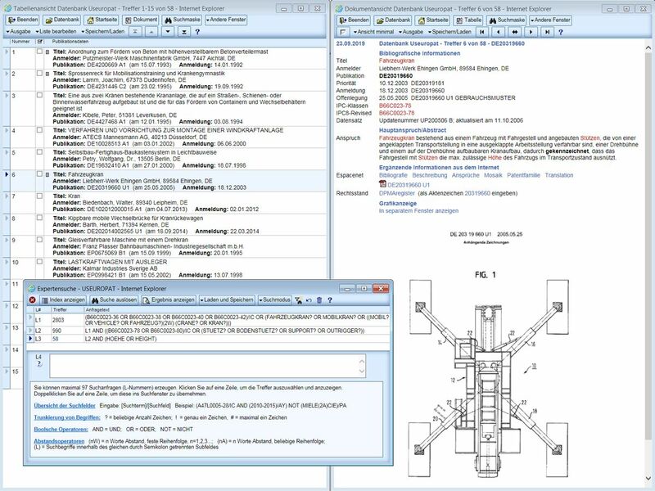Go to previous hit in Dokumentansicht
This screenshot has height=491, width=655.
[498, 32]
